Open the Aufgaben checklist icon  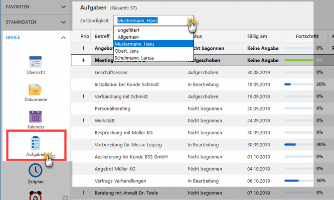tap(35, 143)
